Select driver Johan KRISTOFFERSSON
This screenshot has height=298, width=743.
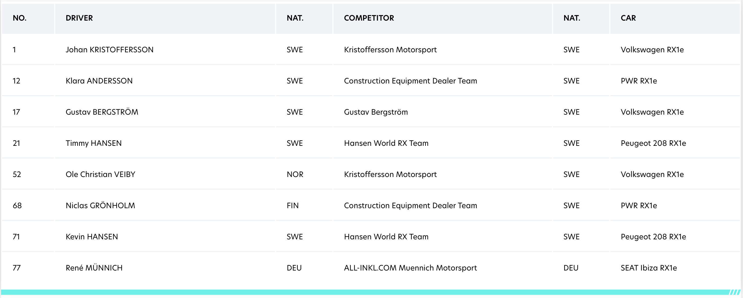click(110, 50)
